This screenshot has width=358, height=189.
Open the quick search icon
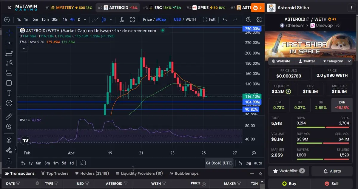[x=249, y=20]
